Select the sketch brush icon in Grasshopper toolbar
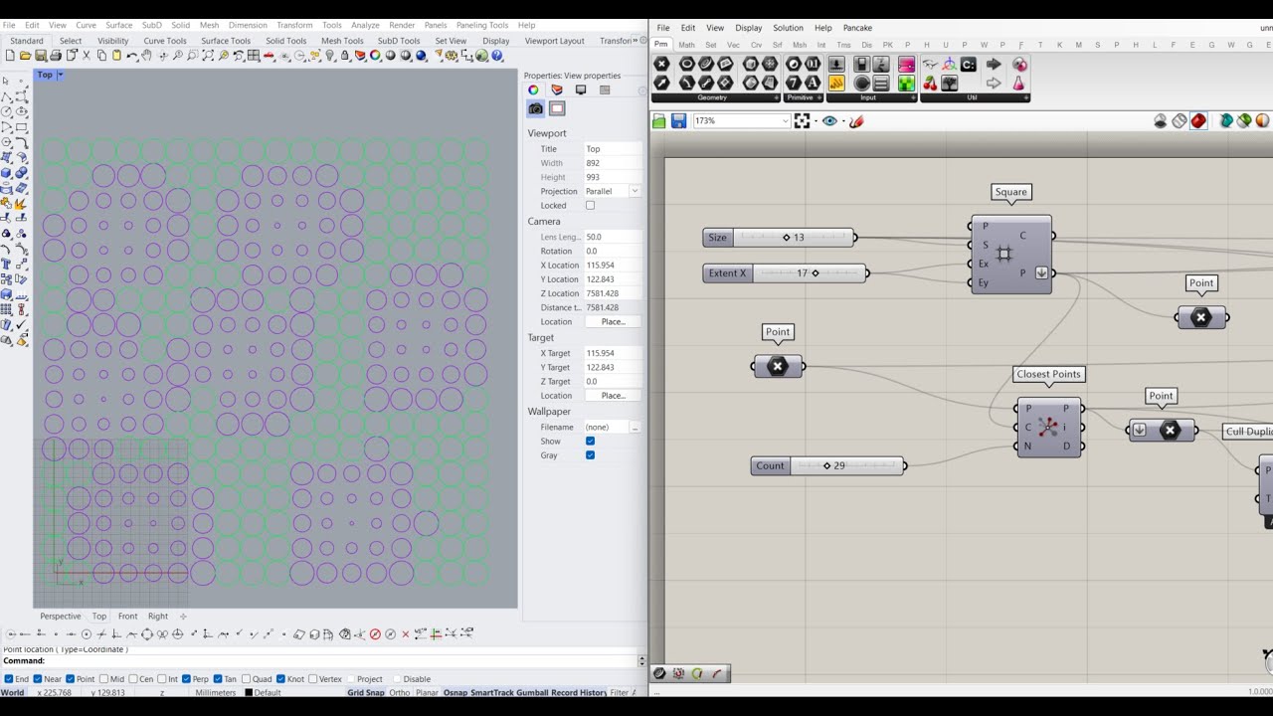Image resolution: width=1273 pixels, height=716 pixels. [x=856, y=121]
